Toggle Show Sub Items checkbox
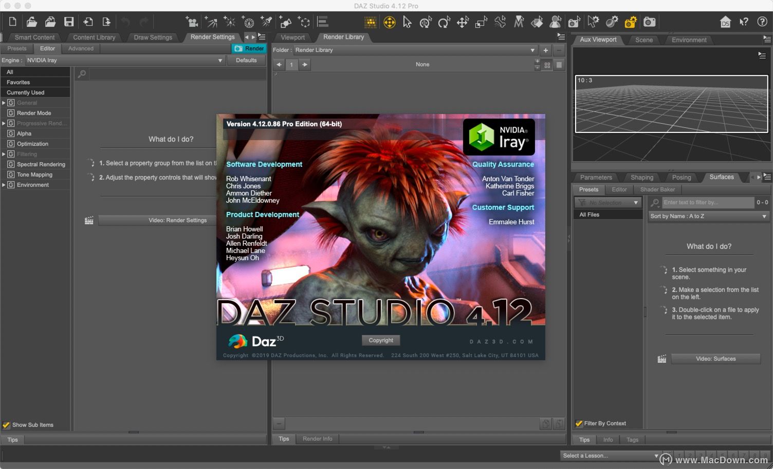This screenshot has width=773, height=469. tap(6, 425)
